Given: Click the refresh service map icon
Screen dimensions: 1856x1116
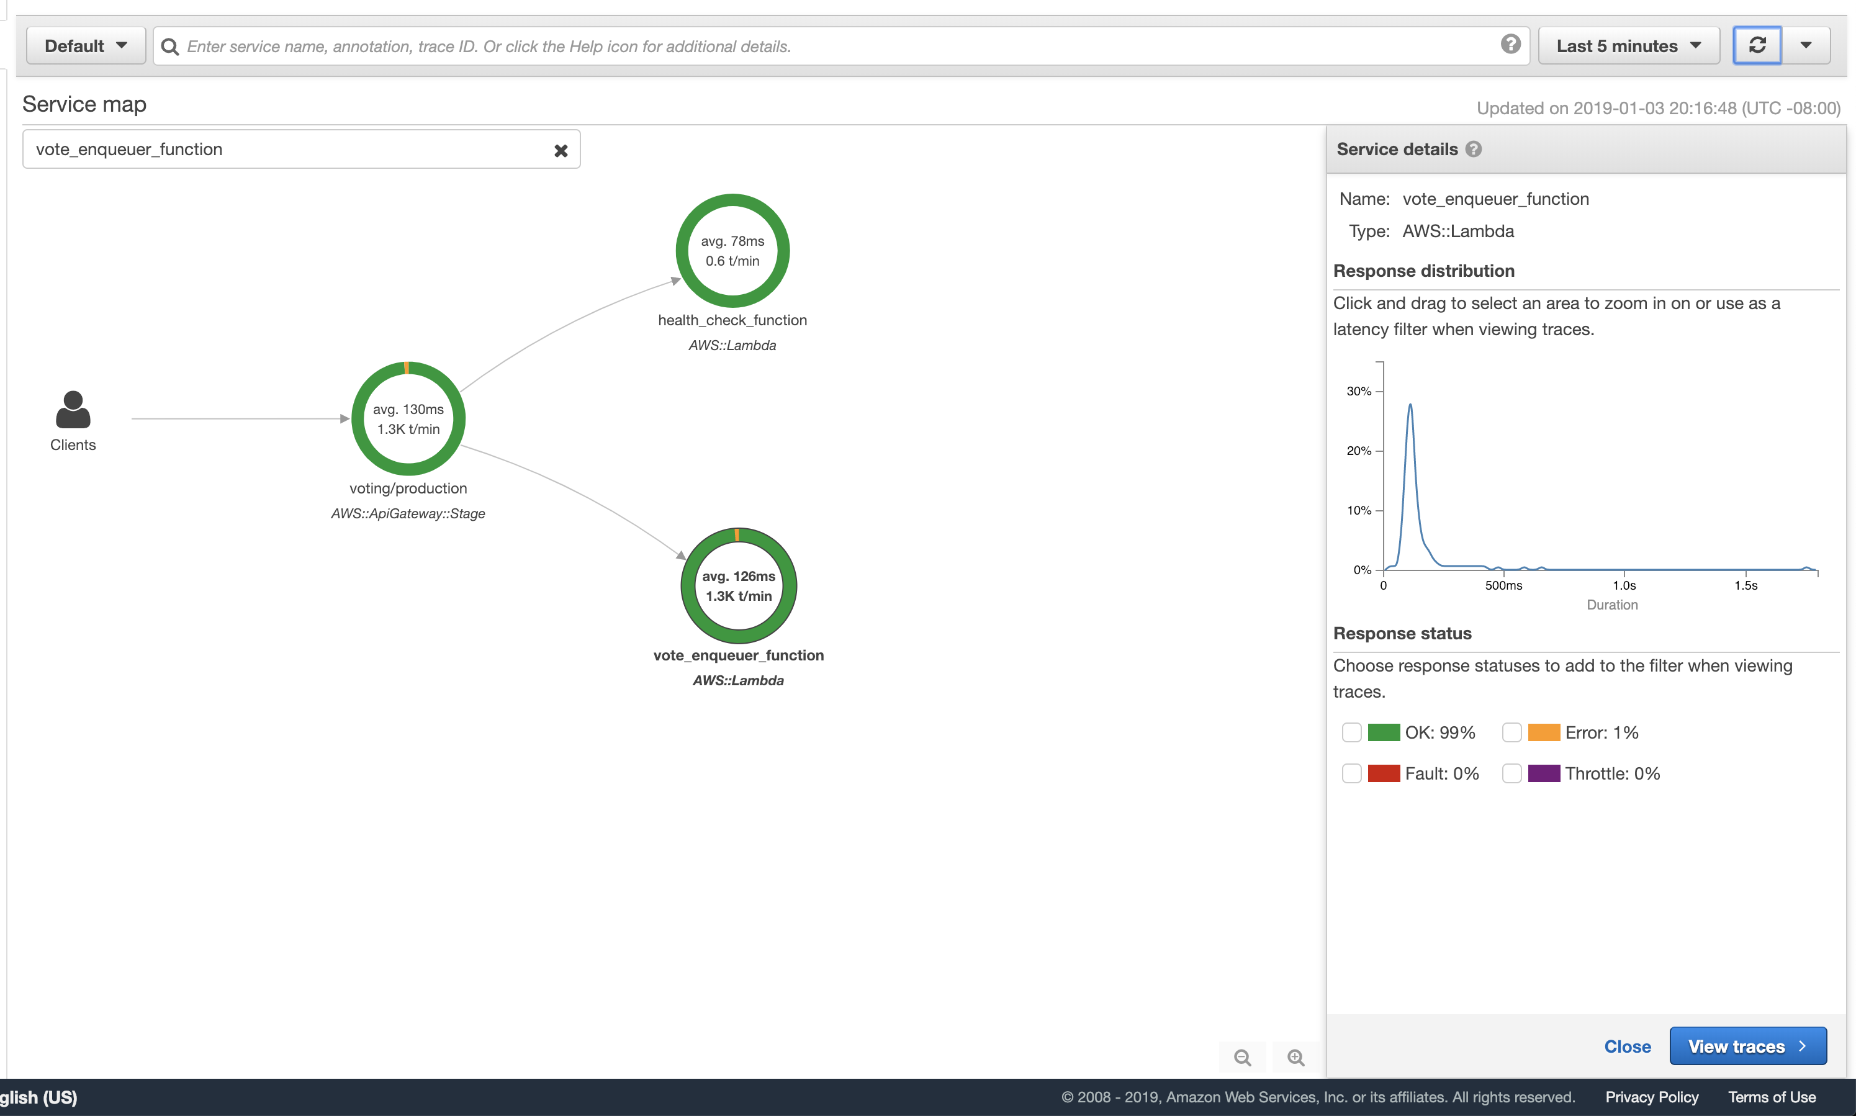Looking at the screenshot, I should tap(1757, 46).
